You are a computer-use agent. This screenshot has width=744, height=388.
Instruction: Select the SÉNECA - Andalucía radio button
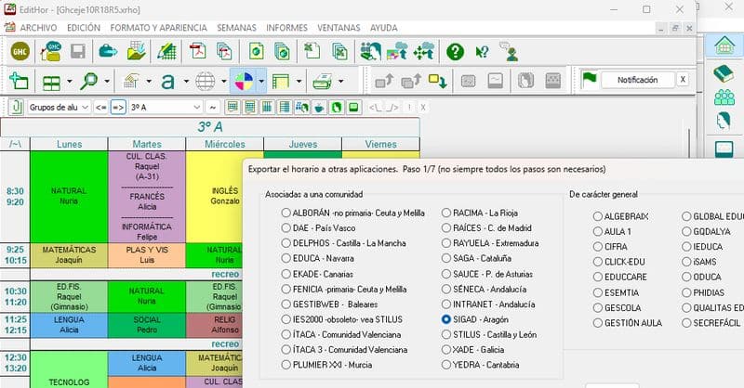[x=484, y=289]
